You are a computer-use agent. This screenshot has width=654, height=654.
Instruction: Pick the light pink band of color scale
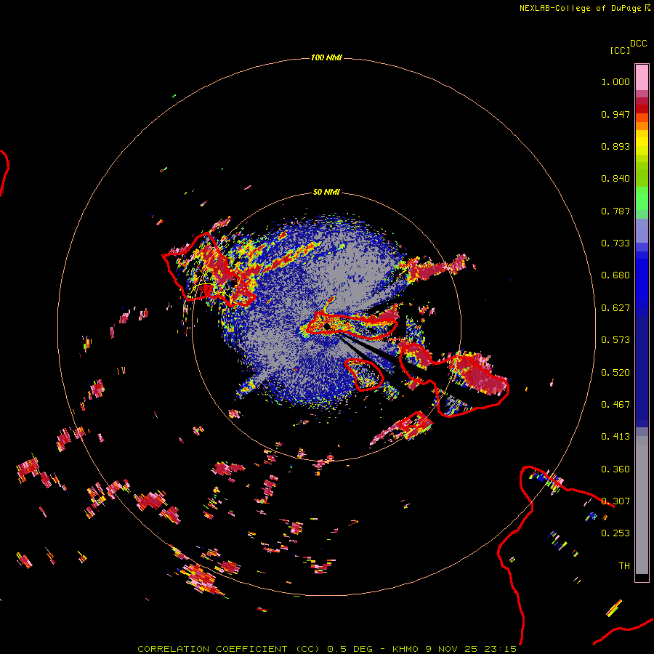pos(642,78)
